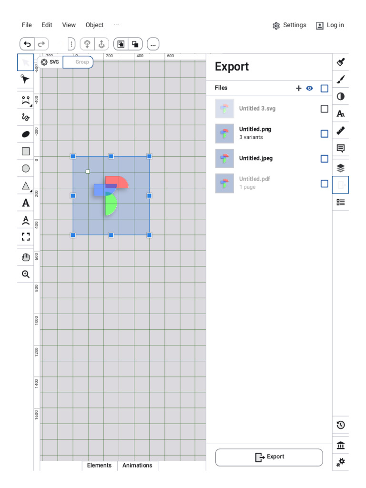Select the Untitled 3.svg thumbnail
Screen dimensions: 366x488
click(224, 109)
